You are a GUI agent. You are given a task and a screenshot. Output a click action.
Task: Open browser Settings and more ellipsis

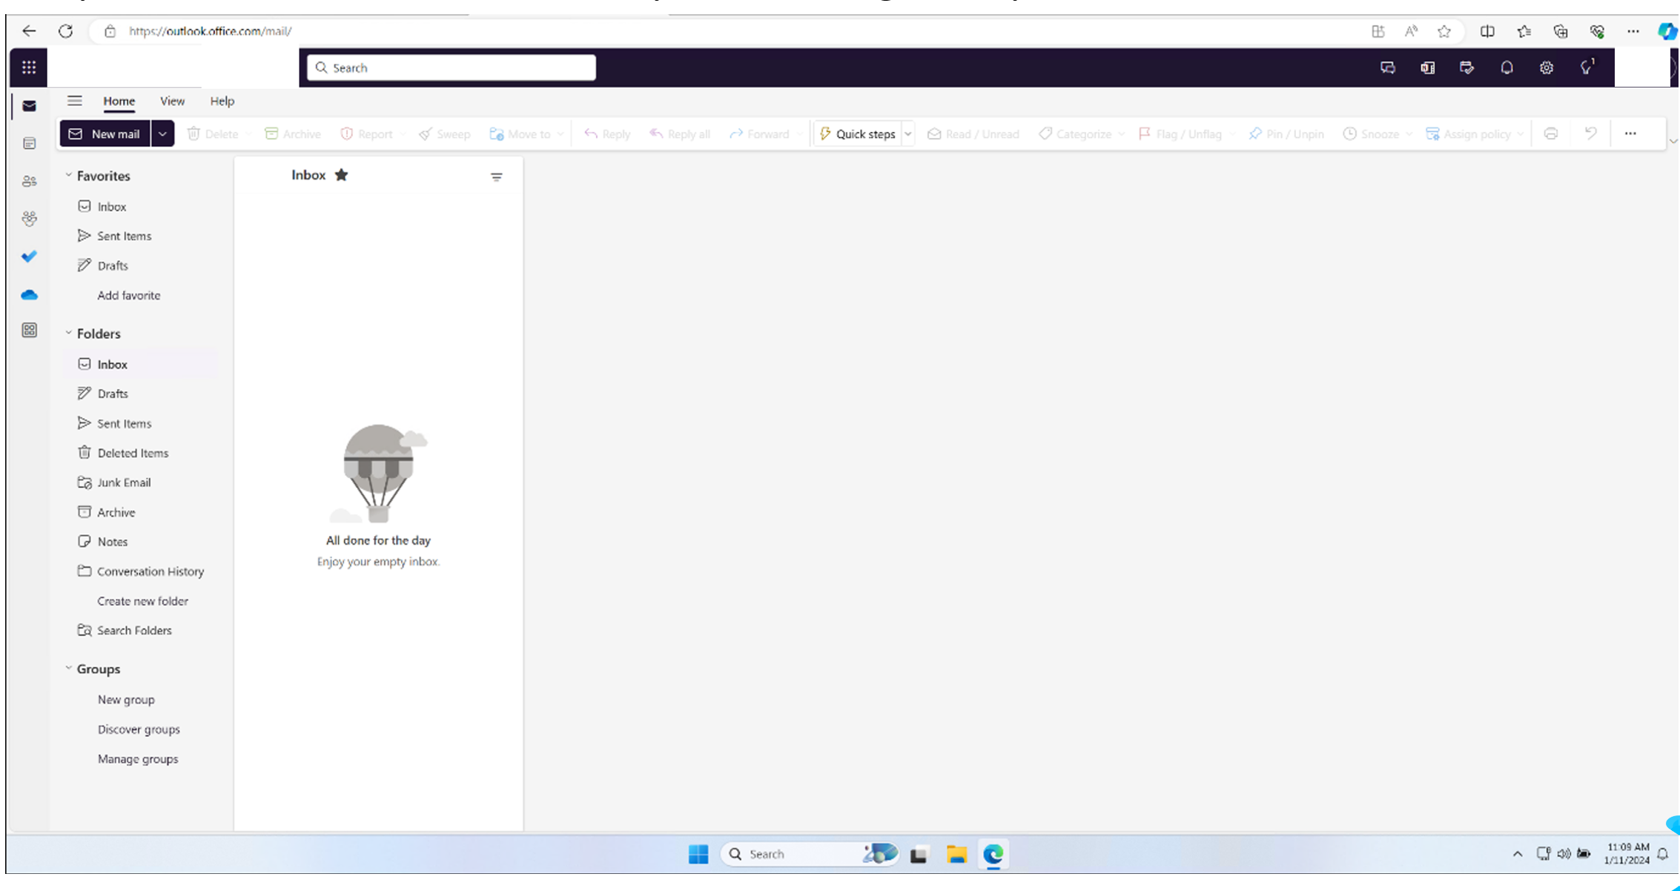coord(1633,31)
